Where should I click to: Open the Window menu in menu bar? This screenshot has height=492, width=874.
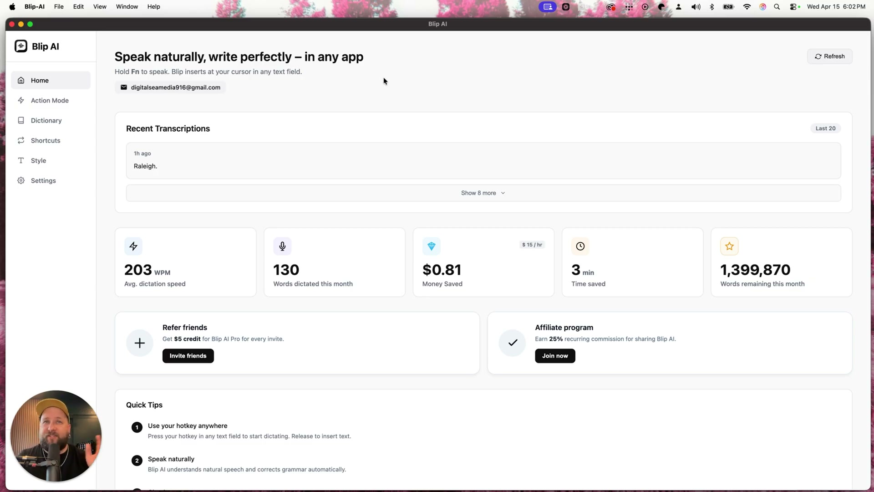127,6
